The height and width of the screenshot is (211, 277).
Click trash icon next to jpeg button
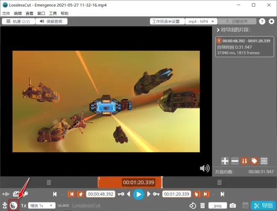point(202,206)
